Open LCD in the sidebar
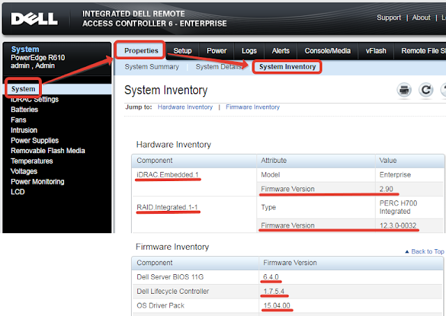Viewport: 446px width, 316px height. 17,192
